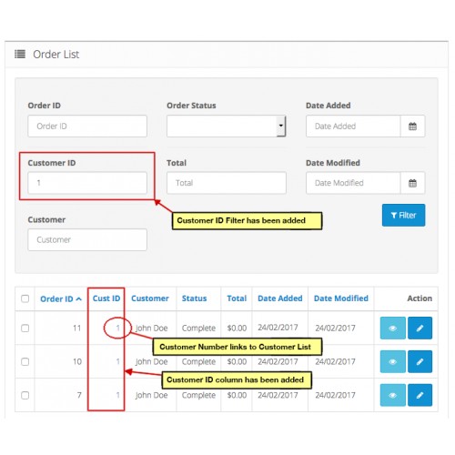
Task: Sort by the Cust ID column header
Action: pos(106,298)
